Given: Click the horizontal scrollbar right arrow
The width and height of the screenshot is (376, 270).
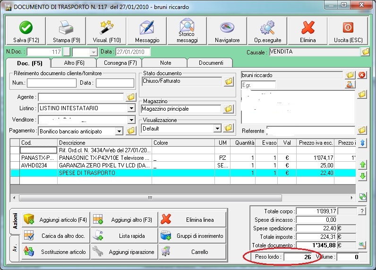Looking at the screenshot, I should pos(351,198).
